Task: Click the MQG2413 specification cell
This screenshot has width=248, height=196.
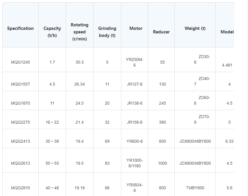Action: click(x=21, y=141)
